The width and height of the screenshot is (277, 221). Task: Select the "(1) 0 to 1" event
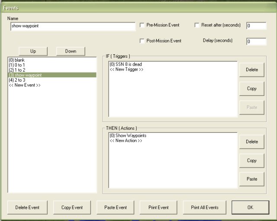pos(18,65)
